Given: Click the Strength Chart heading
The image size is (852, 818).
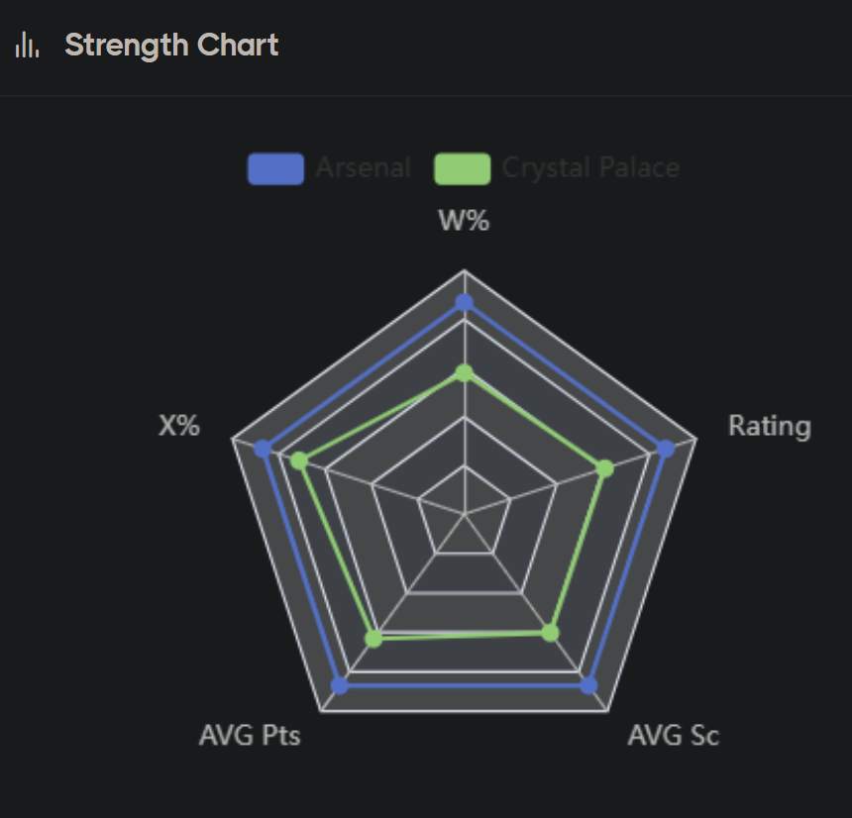Looking at the screenshot, I should click(171, 46).
